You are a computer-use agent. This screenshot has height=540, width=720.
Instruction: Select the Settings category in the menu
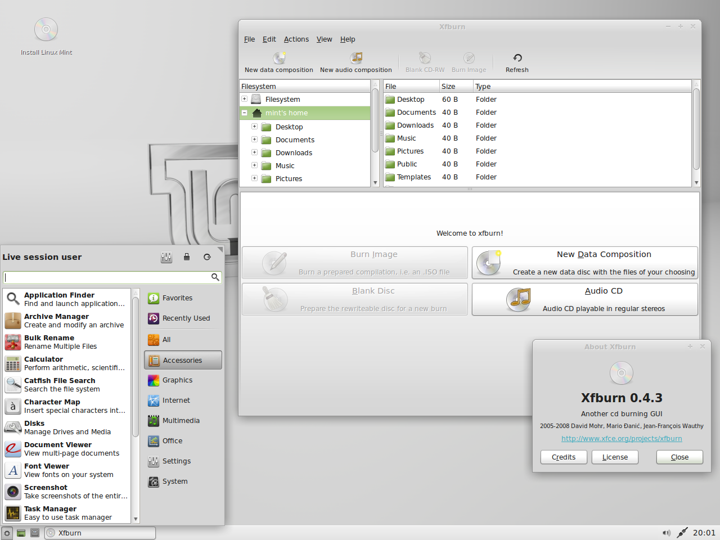pyautogui.click(x=183, y=461)
